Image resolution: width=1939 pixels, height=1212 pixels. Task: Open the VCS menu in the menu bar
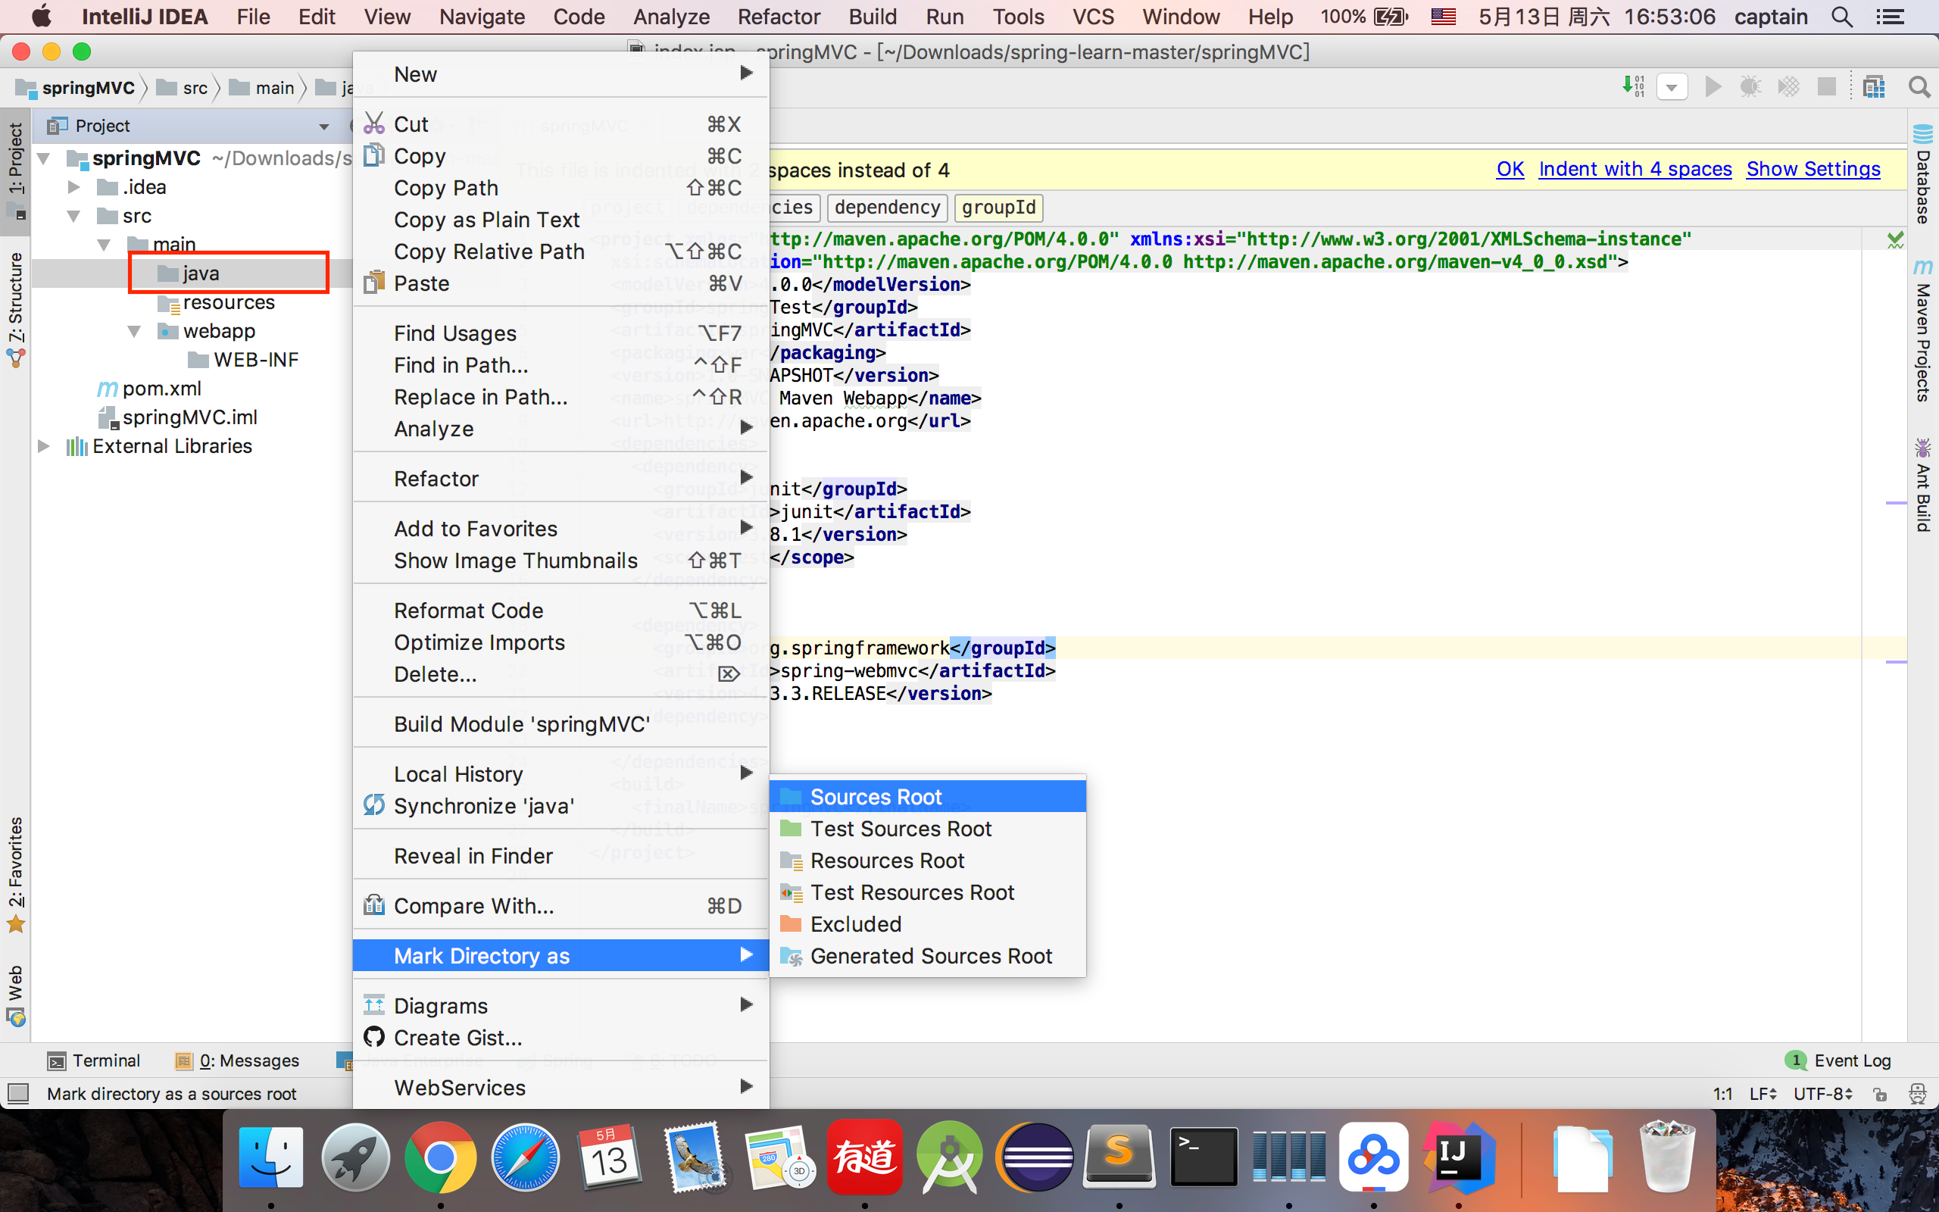1094,16
